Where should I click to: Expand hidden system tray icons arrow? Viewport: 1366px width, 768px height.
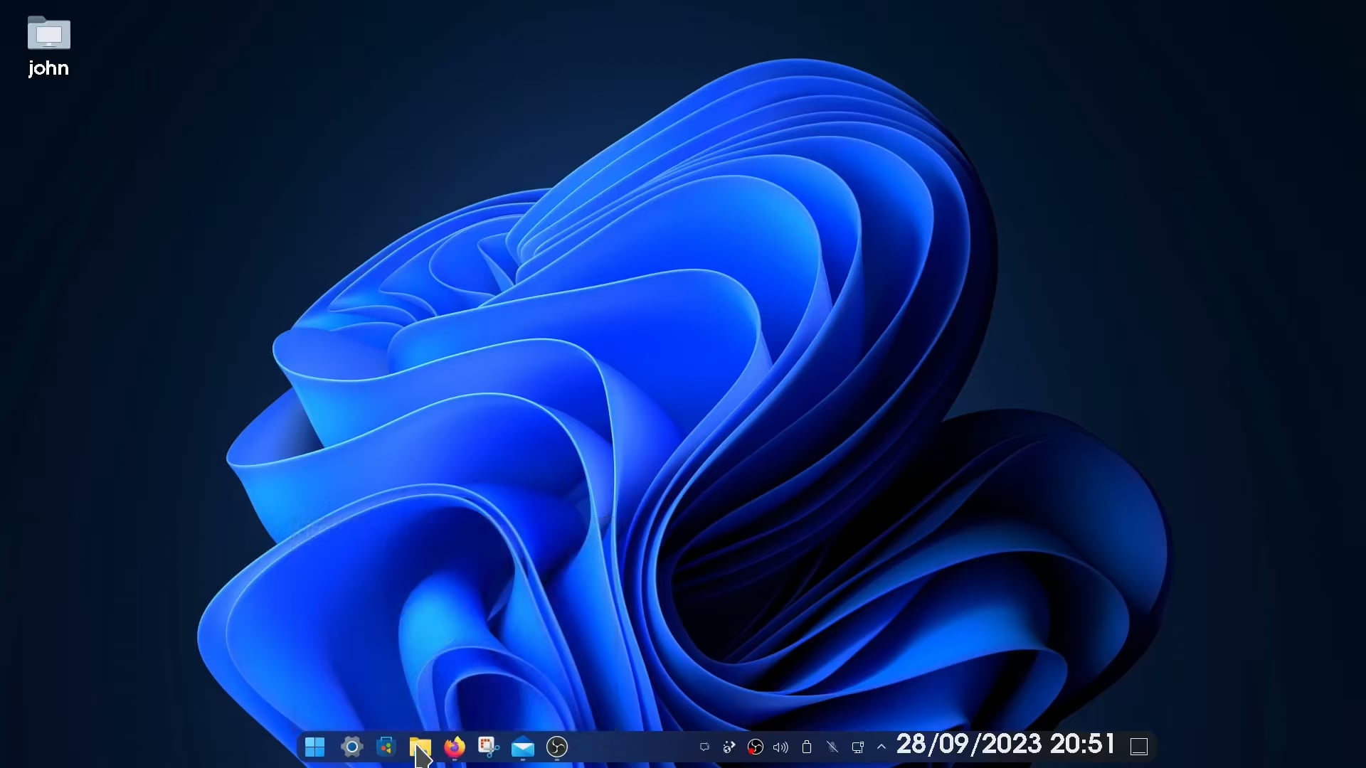[881, 747]
